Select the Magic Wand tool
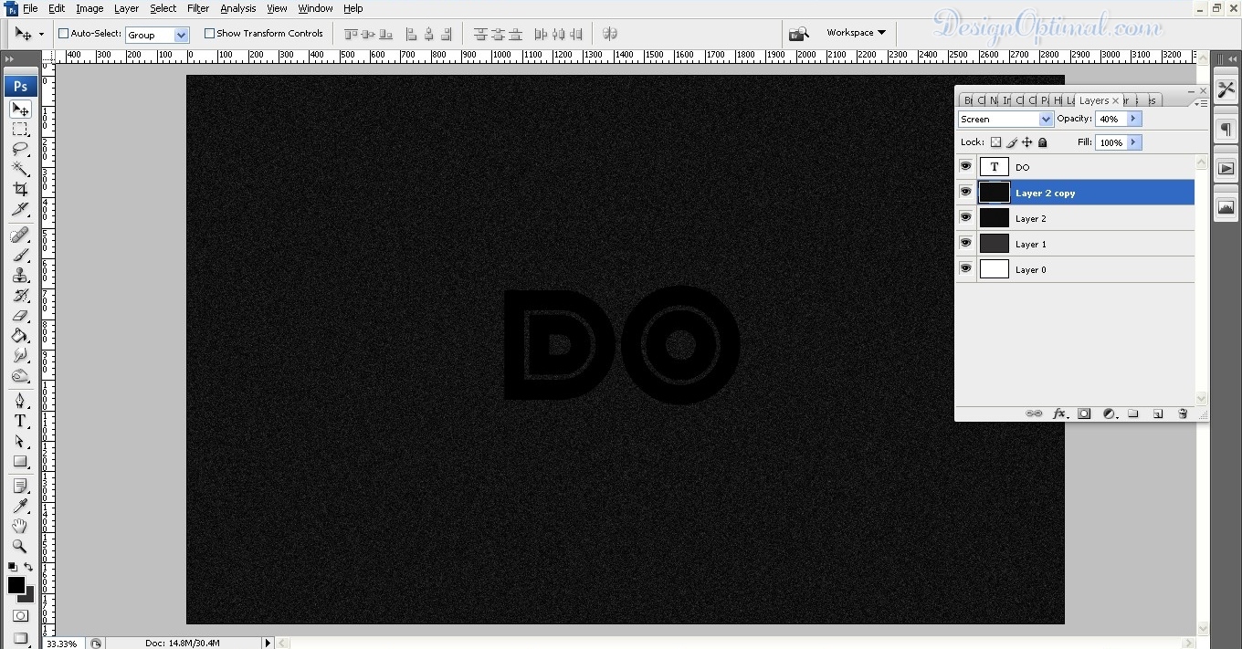The height and width of the screenshot is (649, 1242). [x=20, y=170]
